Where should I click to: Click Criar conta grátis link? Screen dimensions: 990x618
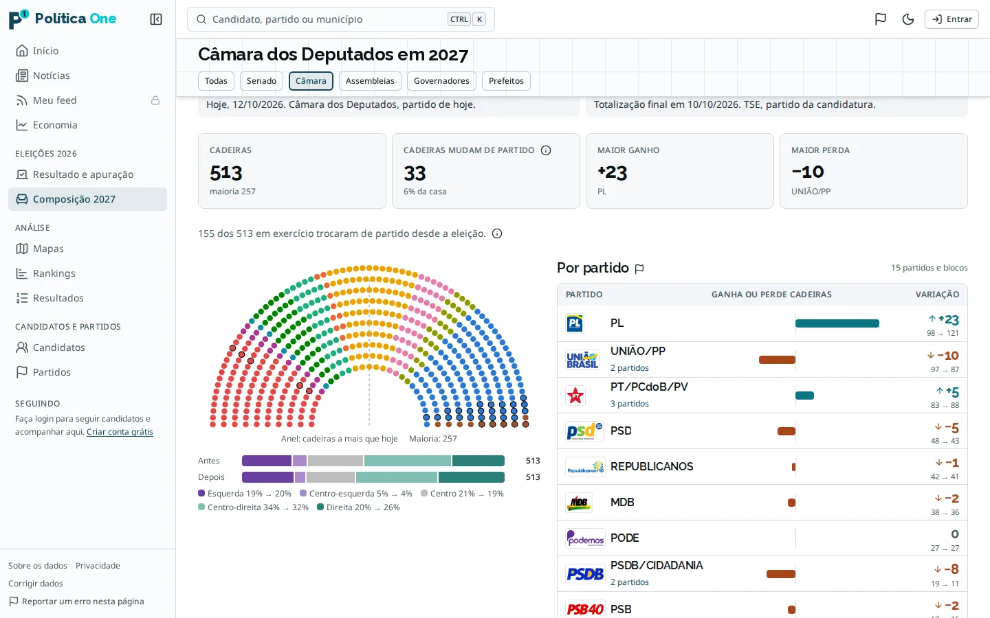120,432
